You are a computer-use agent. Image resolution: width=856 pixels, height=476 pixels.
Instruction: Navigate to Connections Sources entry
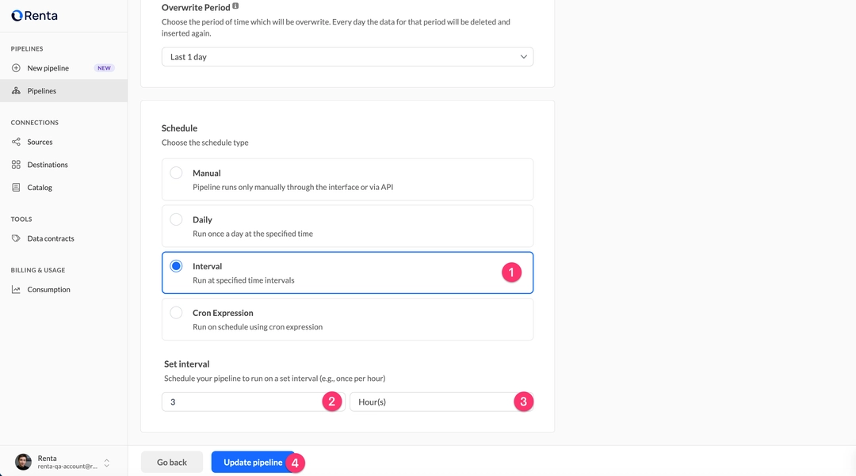pyautogui.click(x=40, y=142)
